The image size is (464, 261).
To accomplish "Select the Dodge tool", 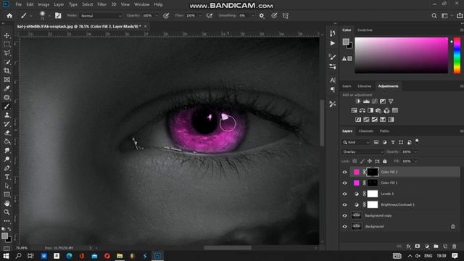I will pos(7,159).
